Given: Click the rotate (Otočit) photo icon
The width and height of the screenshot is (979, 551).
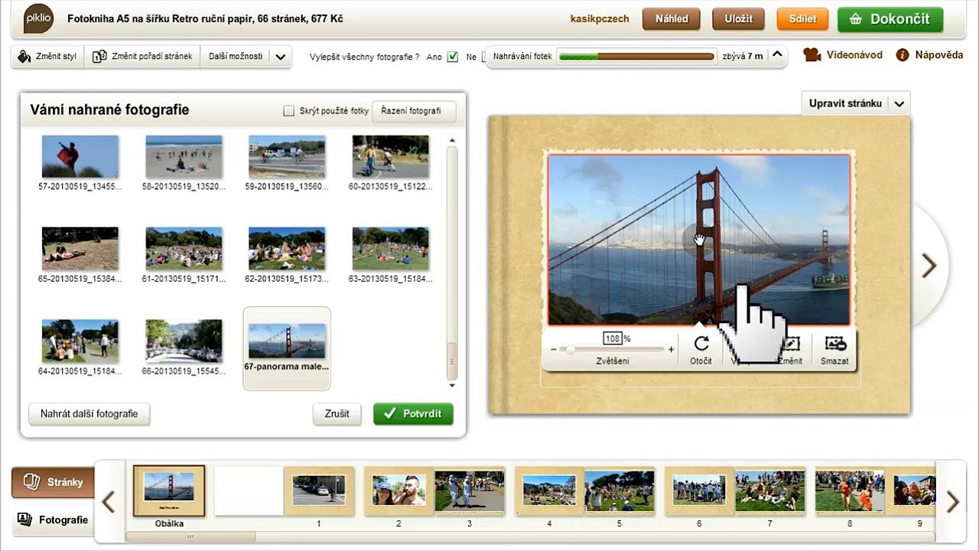Looking at the screenshot, I should [701, 345].
